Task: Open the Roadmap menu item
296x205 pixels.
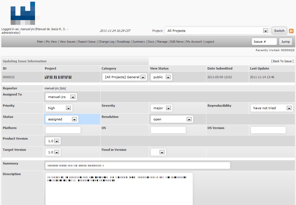Action: click(x=123, y=42)
